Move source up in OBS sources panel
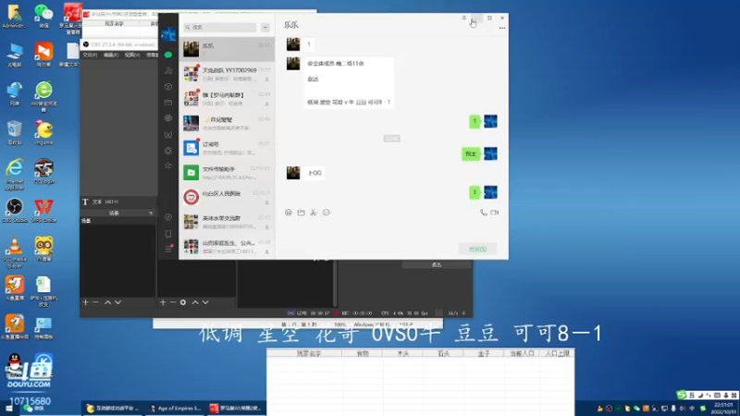The width and height of the screenshot is (740, 416). pyautogui.click(x=195, y=302)
